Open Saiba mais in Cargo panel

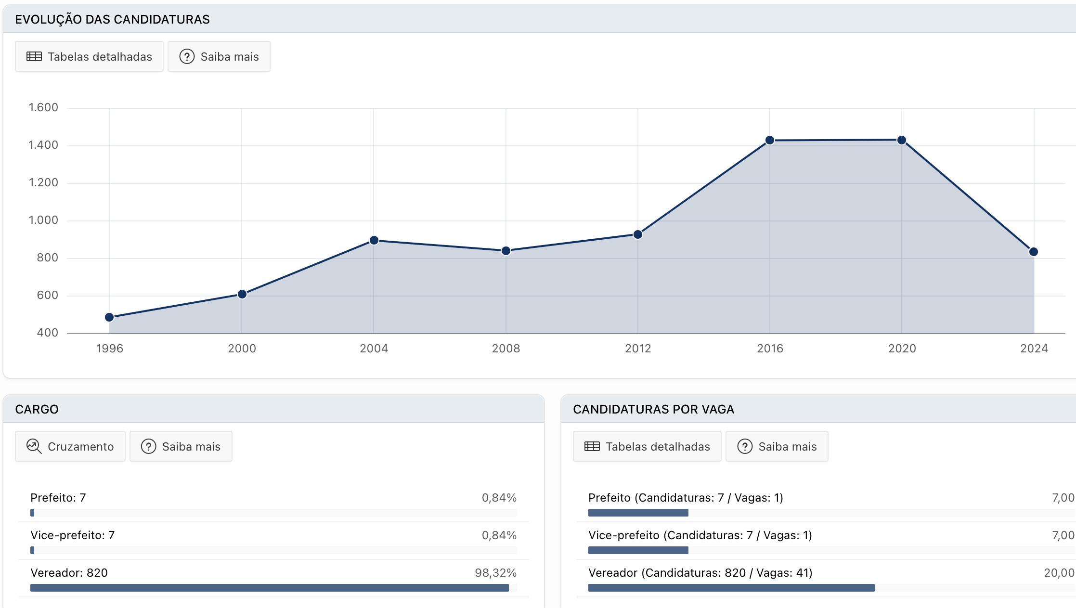pyautogui.click(x=181, y=447)
